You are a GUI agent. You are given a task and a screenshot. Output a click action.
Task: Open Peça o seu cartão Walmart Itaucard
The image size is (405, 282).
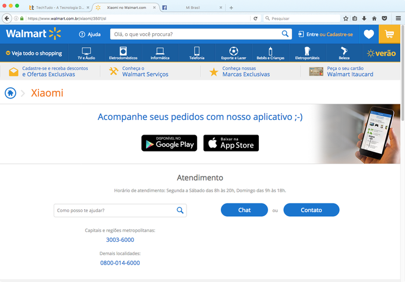pos(341,72)
